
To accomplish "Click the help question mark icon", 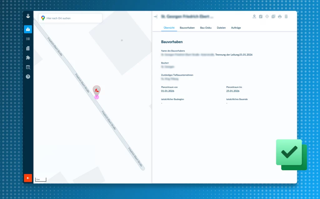I will click(x=28, y=76).
